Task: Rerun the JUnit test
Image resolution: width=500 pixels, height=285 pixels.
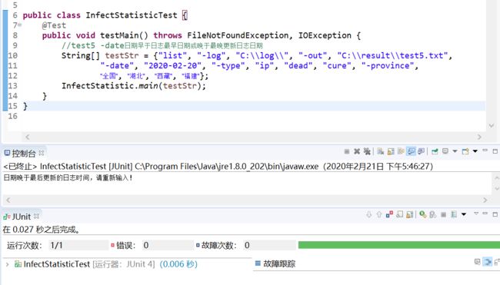Action: [x=423, y=214]
